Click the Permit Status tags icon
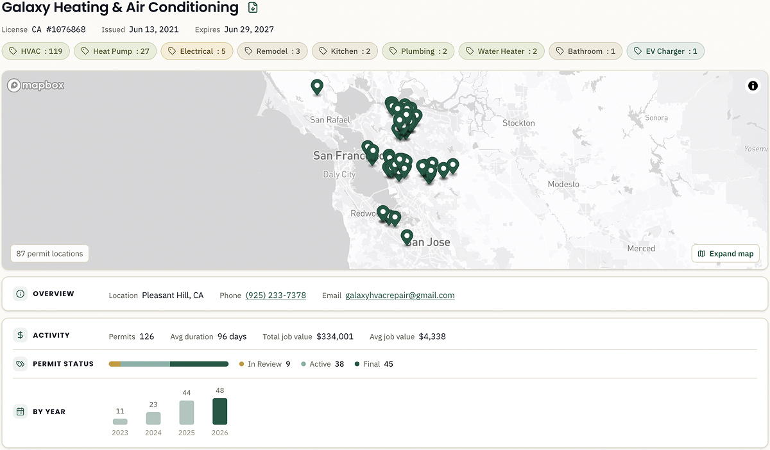Viewport: 770px width, 450px height. tap(21, 363)
